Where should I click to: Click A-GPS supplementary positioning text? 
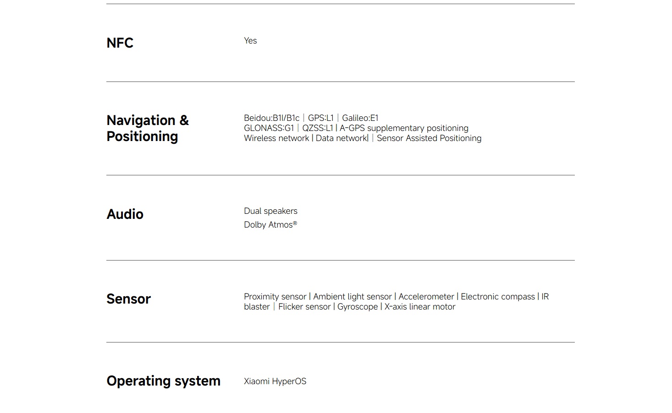click(404, 128)
